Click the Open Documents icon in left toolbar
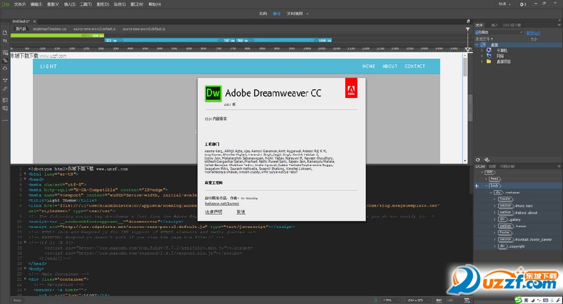Screen dimensions: 563x304 point(5,32)
